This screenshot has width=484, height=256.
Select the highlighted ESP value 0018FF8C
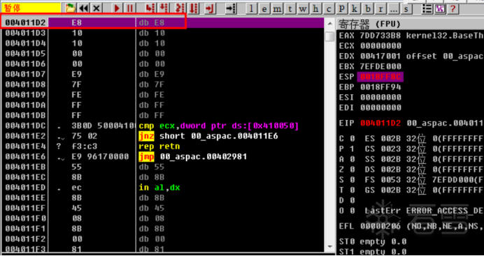click(380, 77)
